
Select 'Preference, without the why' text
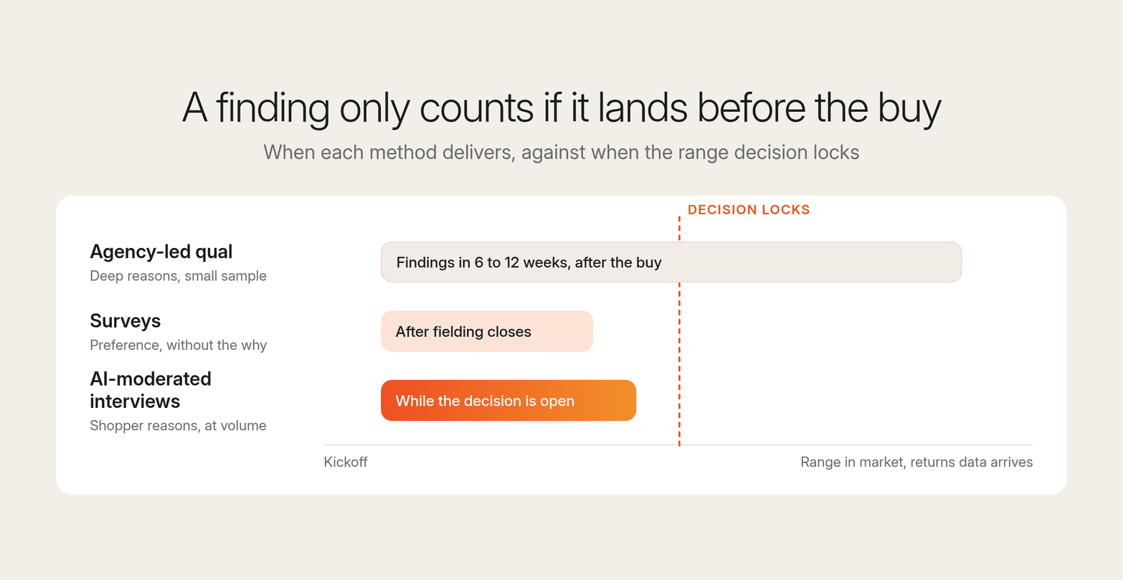[x=178, y=345]
